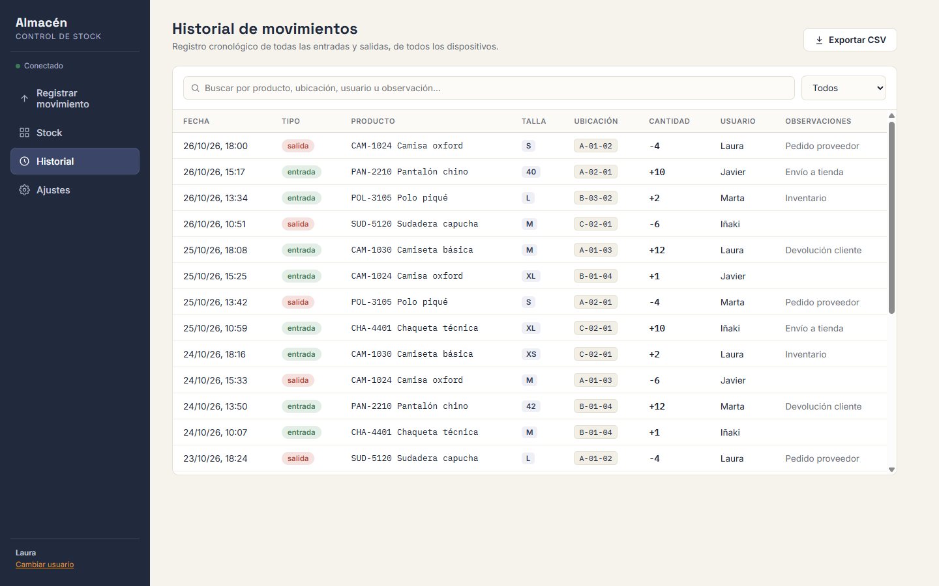The image size is (939, 586).
Task: Click the upward arrow icon beside Registrar movimiento
Action: click(24, 99)
